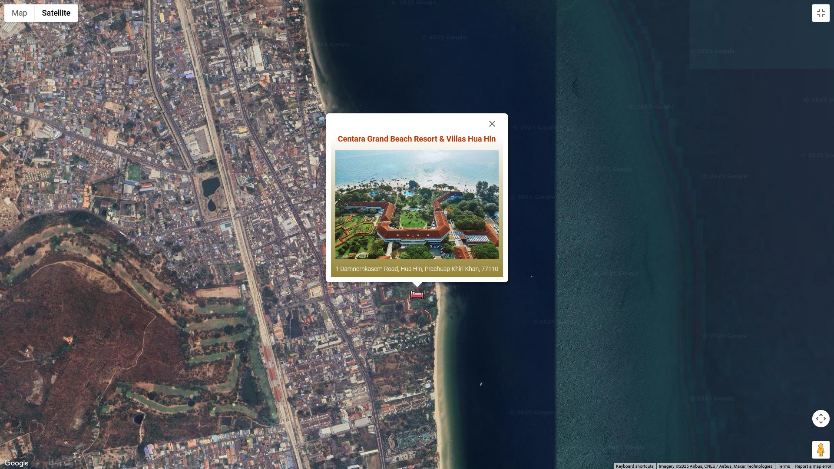Click the Google logo in the corner

tap(17, 463)
